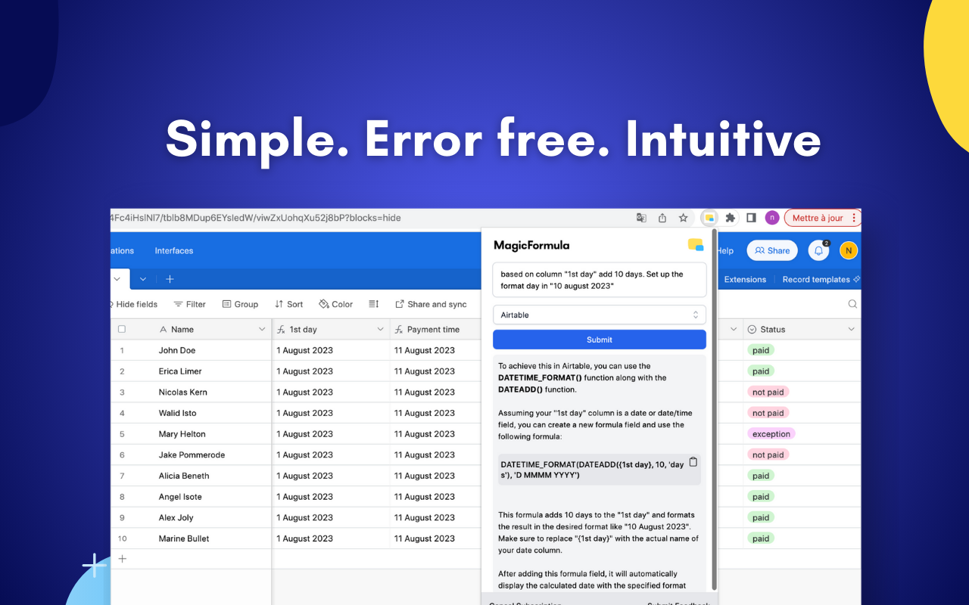Open the 1st day column dropdown arrow
The width and height of the screenshot is (969, 605).
coord(380,330)
